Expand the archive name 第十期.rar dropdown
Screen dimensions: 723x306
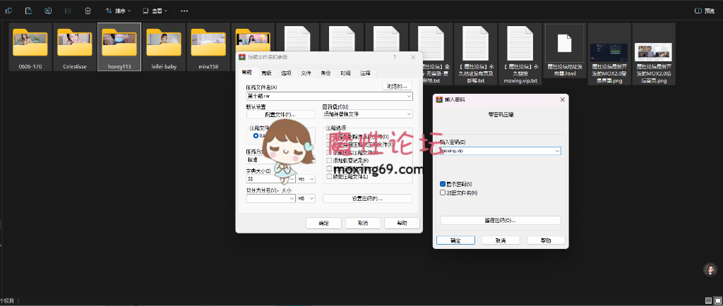click(409, 96)
